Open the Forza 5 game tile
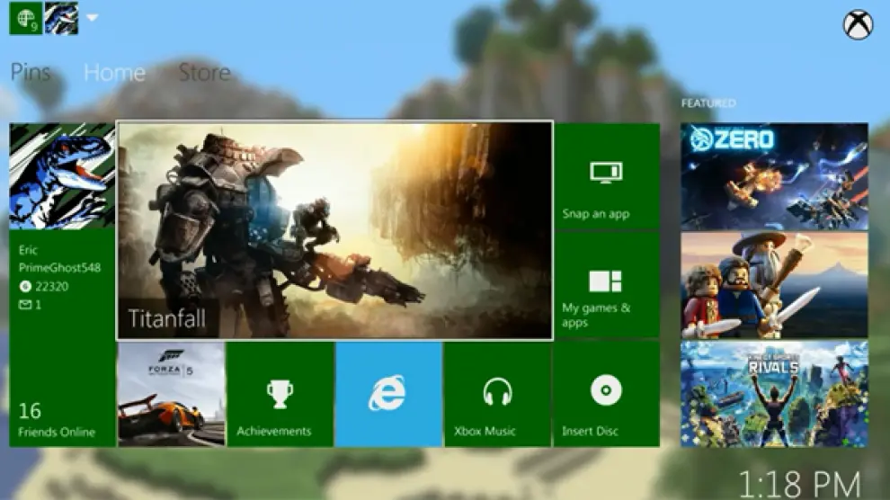The height and width of the screenshot is (500, 890). tap(171, 394)
